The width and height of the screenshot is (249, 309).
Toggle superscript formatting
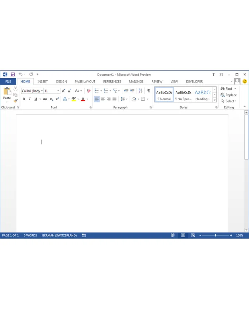coord(57,99)
